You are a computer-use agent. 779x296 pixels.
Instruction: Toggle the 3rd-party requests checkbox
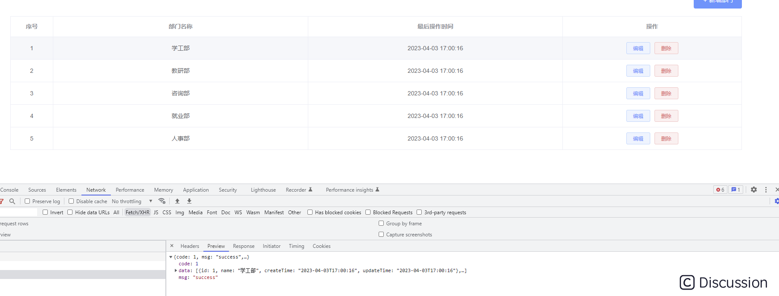(x=419, y=212)
